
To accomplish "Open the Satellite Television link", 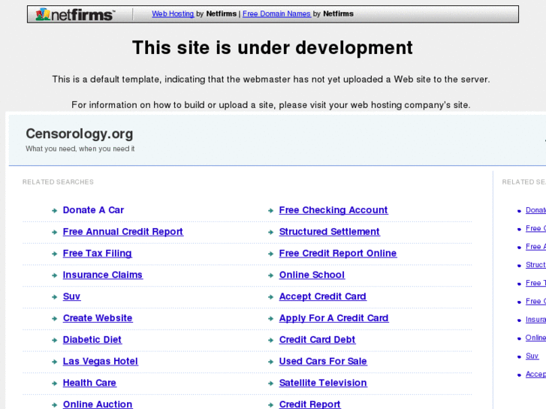I will [x=323, y=383].
